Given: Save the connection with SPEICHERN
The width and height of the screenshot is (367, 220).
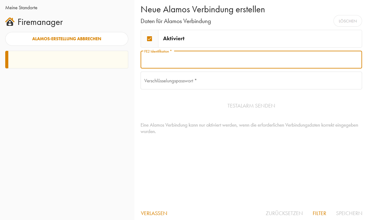Looking at the screenshot, I should [349, 213].
